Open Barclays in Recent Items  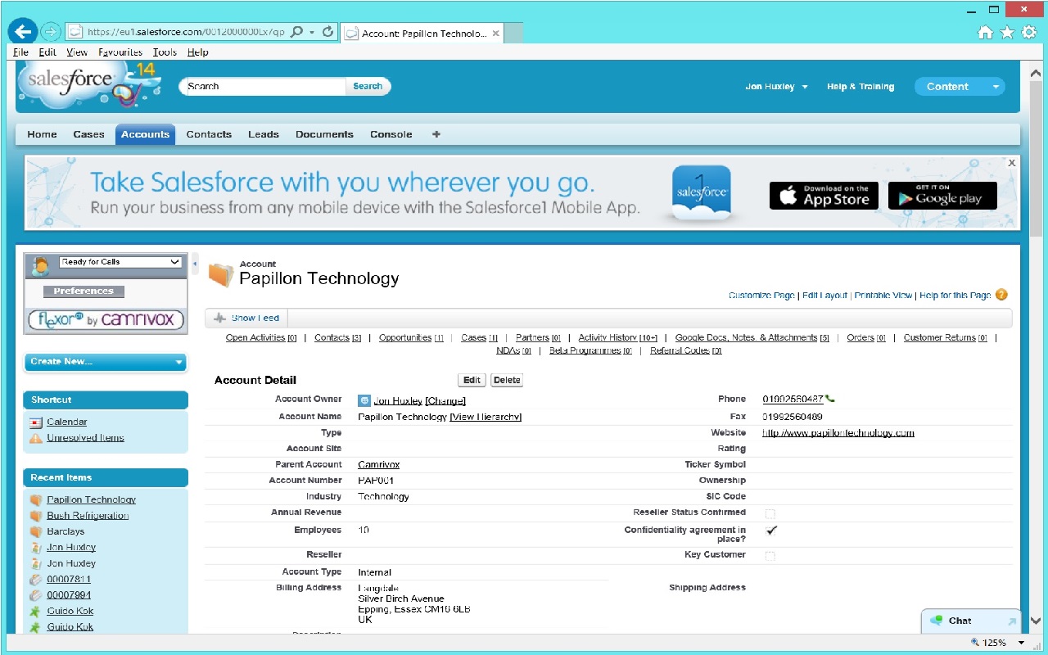(x=65, y=531)
